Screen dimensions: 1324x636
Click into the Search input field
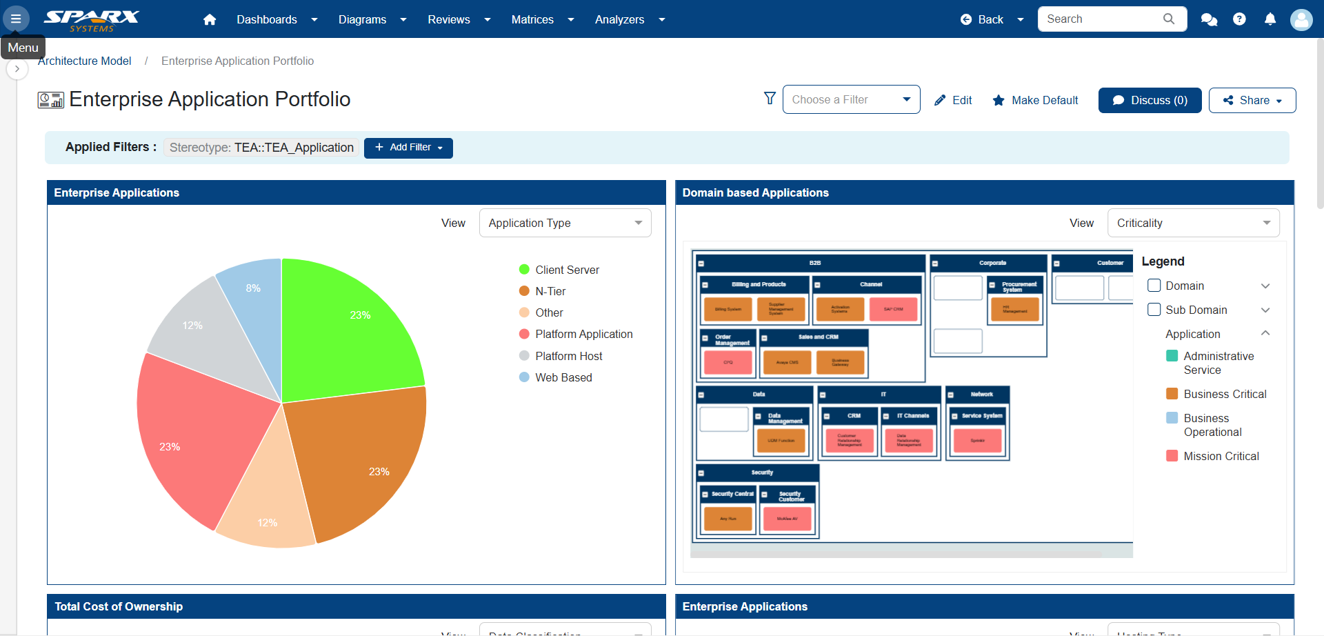coord(1099,19)
